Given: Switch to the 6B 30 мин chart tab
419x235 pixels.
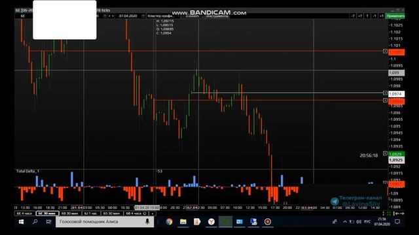Looking at the screenshot, I should [70, 213].
